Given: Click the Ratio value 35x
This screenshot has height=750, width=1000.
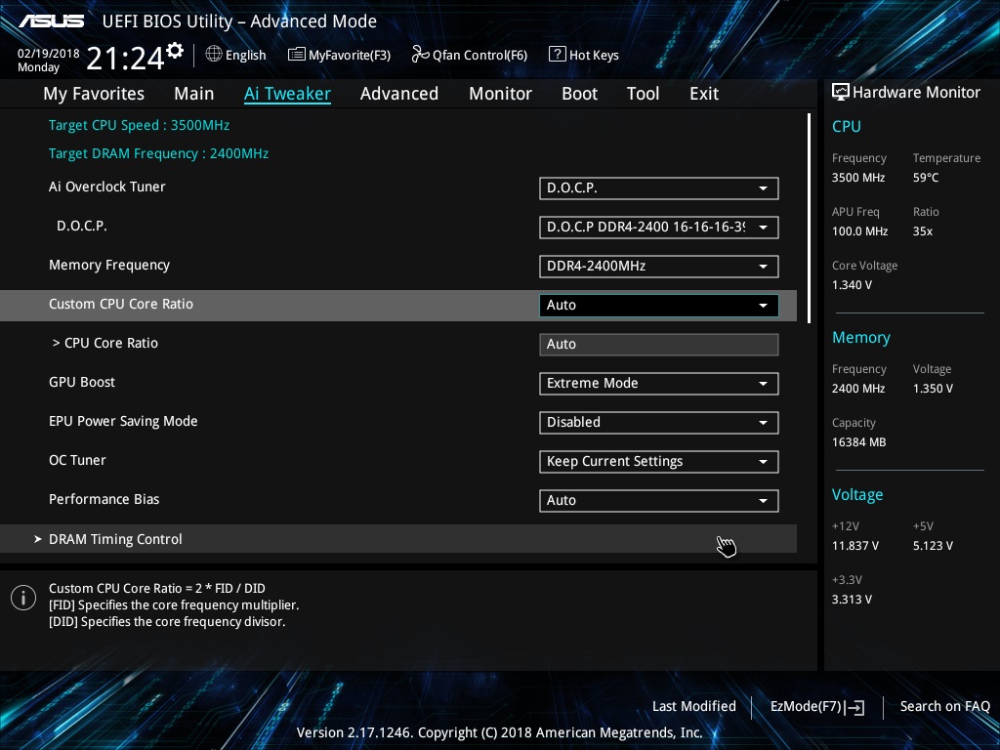Looking at the screenshot, I should click(x=923, y=231).
